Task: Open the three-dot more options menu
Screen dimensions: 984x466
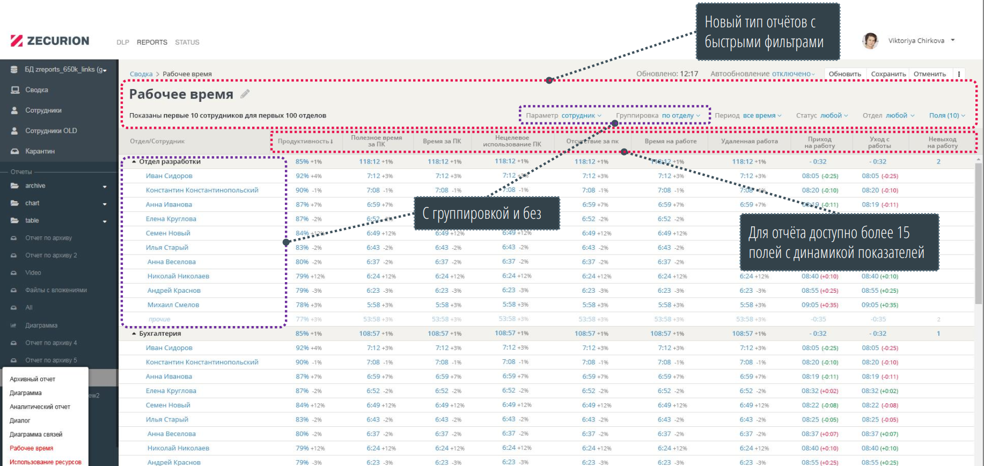Action: [959, 74]
